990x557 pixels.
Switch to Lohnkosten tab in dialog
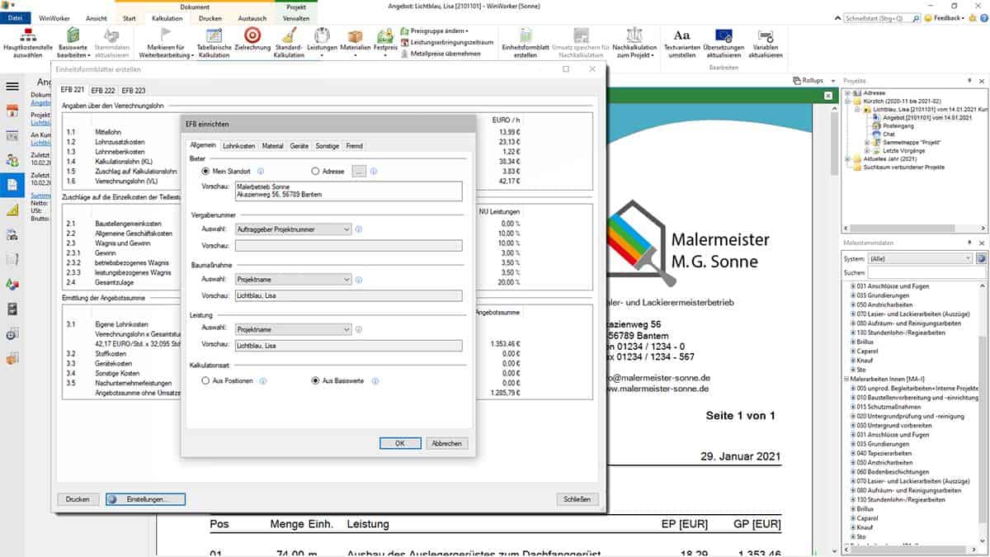239,146
